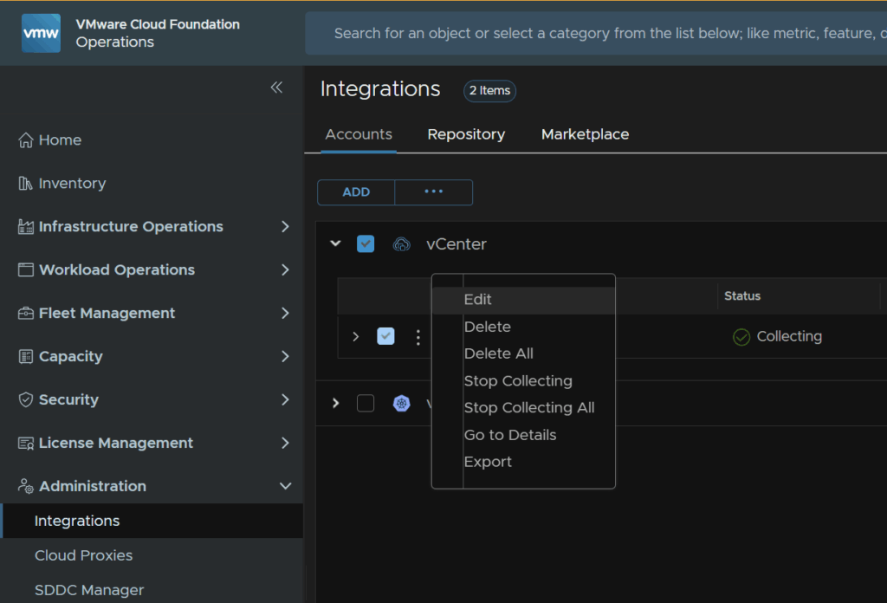887x603 pixels.
Task: Expand the Infrastructure Operations menu chevron
Action: [285, 226]
